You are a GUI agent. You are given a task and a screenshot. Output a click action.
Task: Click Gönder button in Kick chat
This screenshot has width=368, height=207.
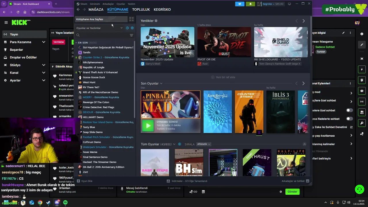point(292,192)
